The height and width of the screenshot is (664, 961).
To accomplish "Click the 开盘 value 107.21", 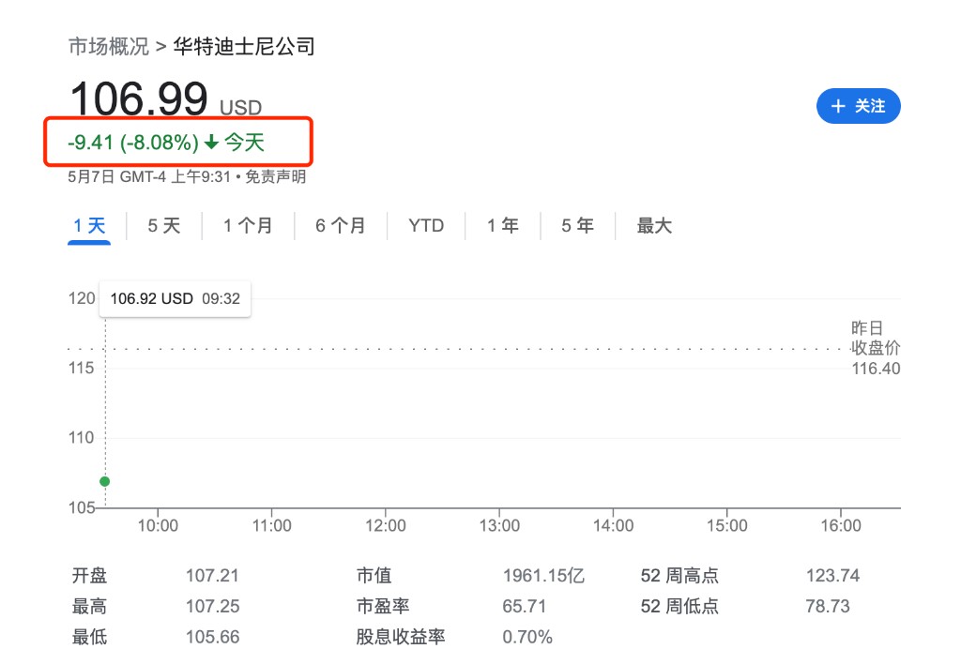I will (x=212, y=576).
